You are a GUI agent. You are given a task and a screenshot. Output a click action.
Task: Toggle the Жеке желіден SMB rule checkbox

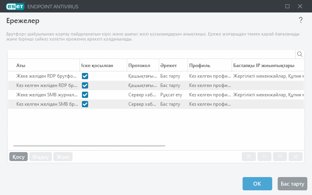coord(85,95)
